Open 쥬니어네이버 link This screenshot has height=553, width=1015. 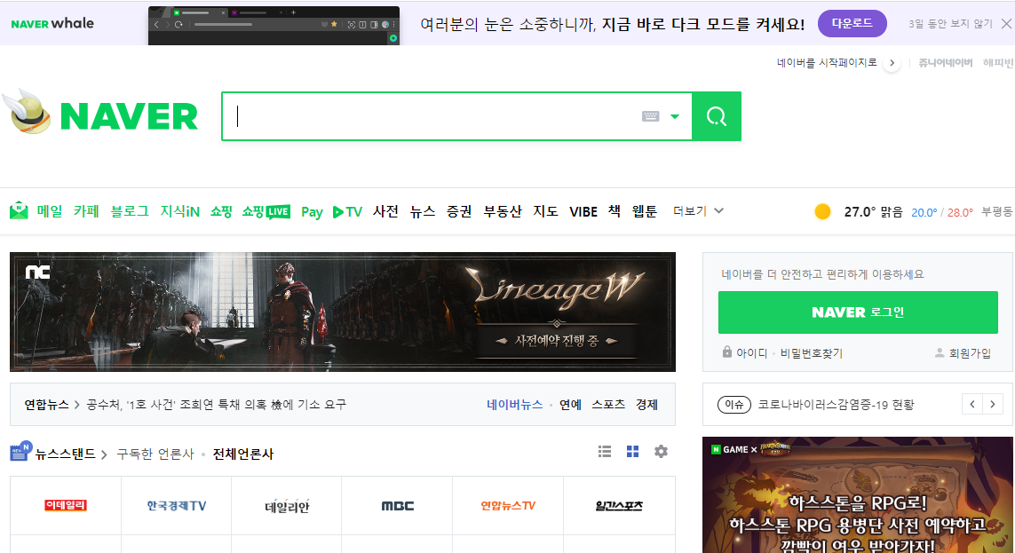coord(945,63)
